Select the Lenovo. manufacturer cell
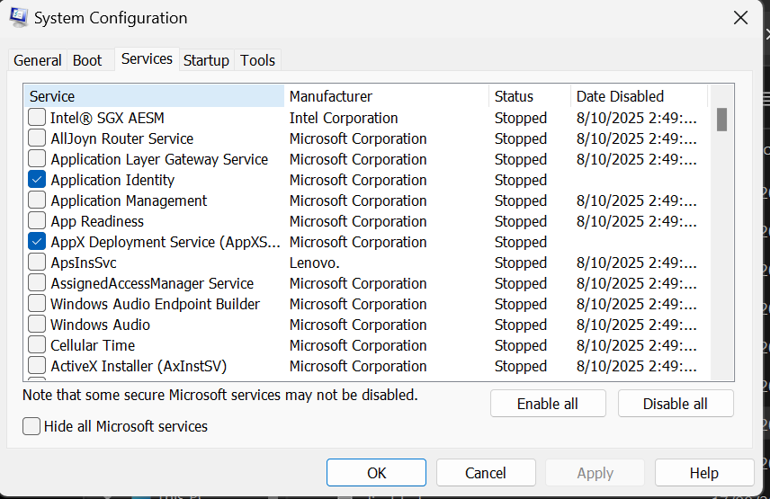The width and height of the screenshot is (770, 499). (x=314, y=263)
